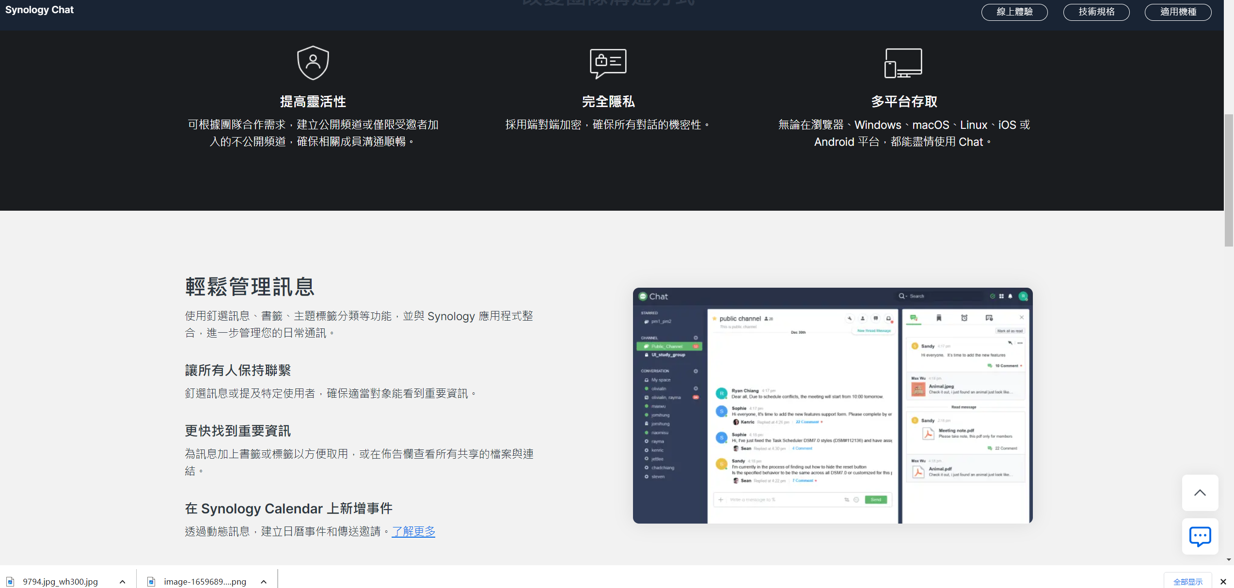Expand options for image-1659689 png download
1234x588 pixels.
pyautogui.click(x=264, y=582)
